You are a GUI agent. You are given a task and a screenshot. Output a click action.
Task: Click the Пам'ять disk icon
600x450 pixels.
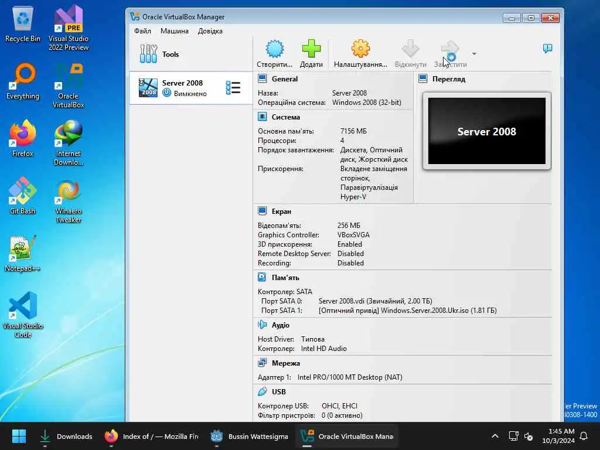(x=262, y=277)
